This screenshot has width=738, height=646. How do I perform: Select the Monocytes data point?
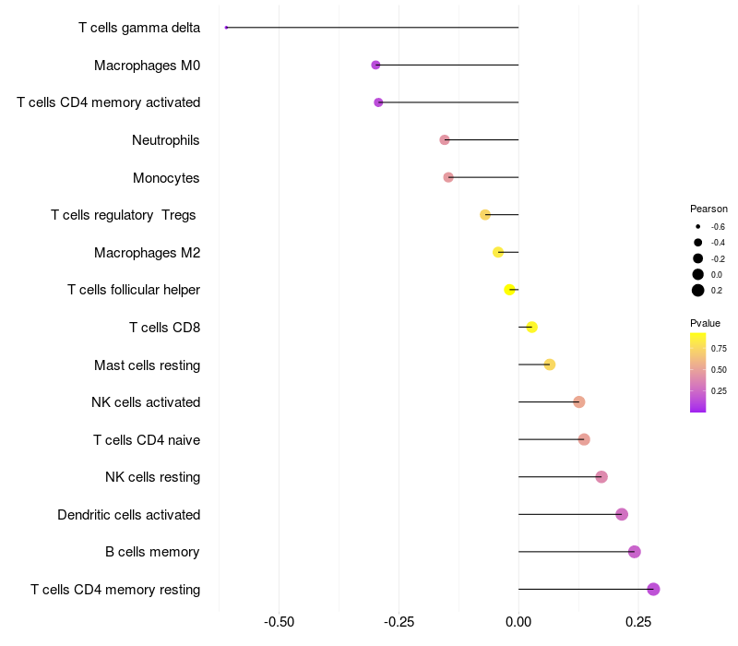tap(448, 177)
